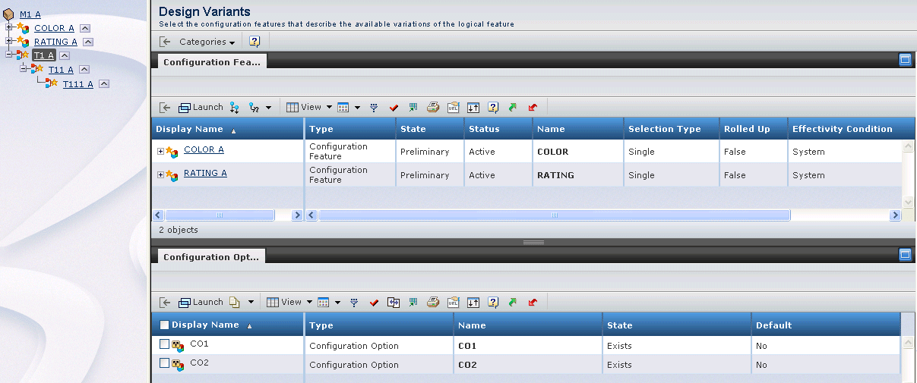The width and height of the screenshot is (917, 383).
Task: Click the up-arrow button next to RATING A
Action: coord(88,42)
